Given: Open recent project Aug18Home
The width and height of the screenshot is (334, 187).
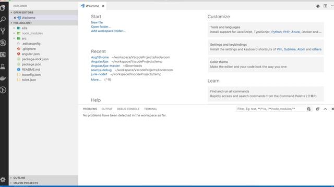Looking at the screenshot, I should coord(100,57).
